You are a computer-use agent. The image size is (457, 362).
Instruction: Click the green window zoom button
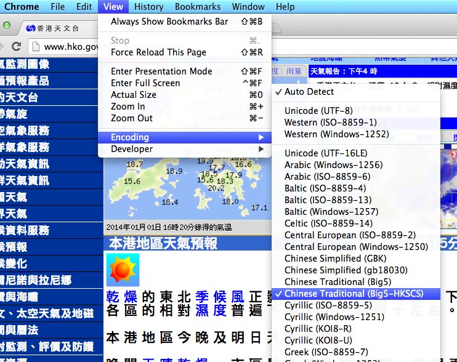6,25
